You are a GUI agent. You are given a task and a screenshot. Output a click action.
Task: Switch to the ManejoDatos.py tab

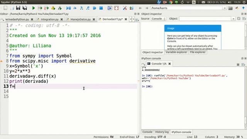(80, 19)
